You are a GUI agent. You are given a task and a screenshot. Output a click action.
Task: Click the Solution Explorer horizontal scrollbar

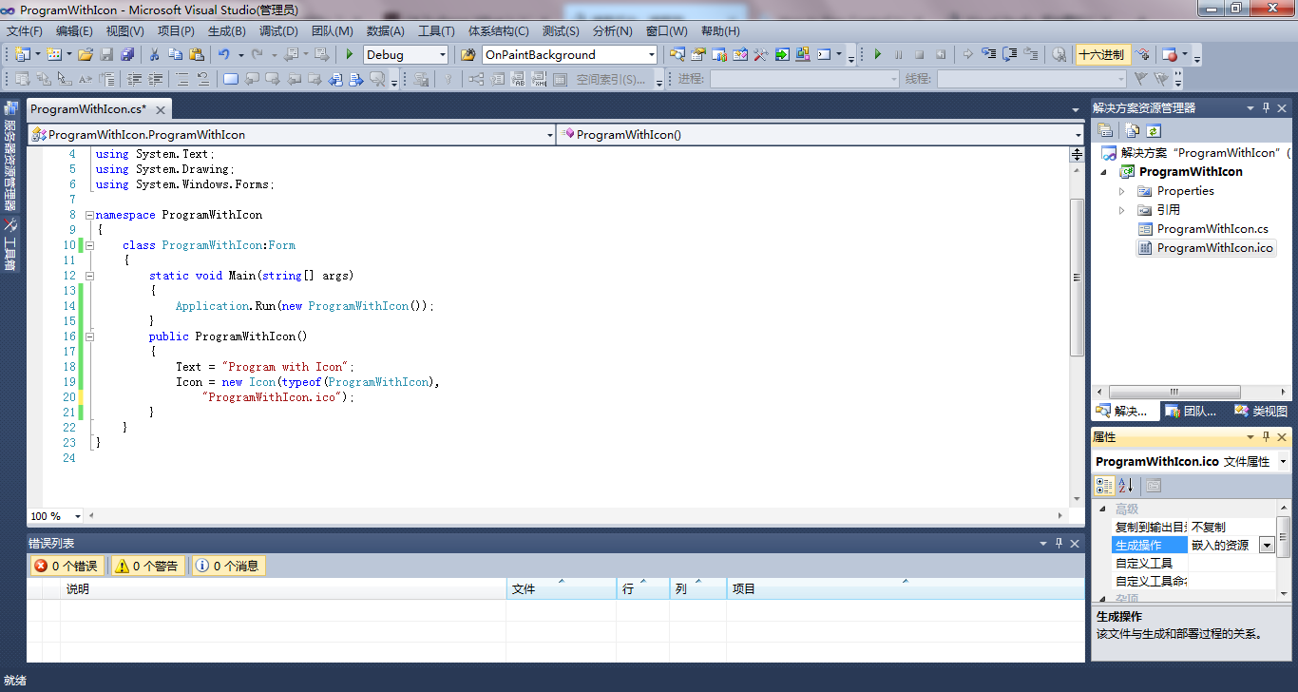click(x=1174, y=392)
